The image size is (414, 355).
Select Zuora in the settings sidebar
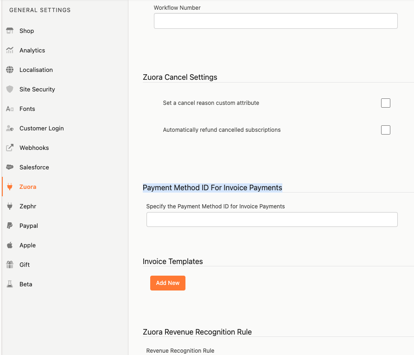tap(28, 187)
